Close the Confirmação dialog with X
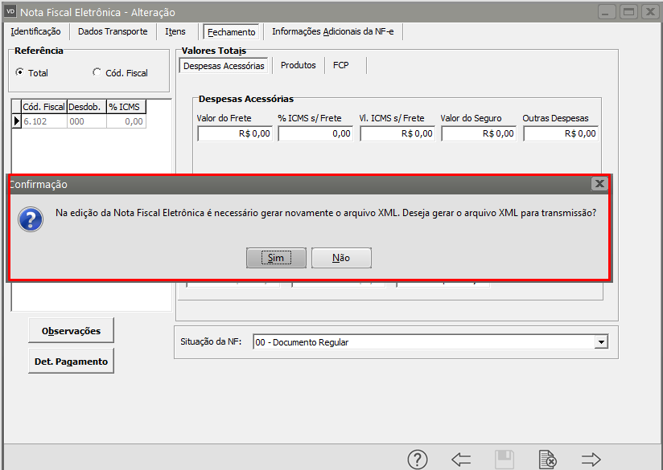Screen dimensions: 663x470 tap(599, 184)
